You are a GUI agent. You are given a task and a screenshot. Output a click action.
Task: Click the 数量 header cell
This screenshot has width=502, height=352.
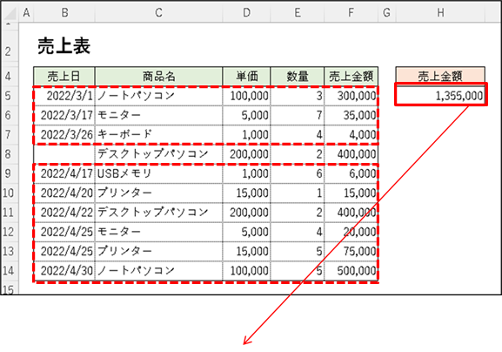pos(298,77)
